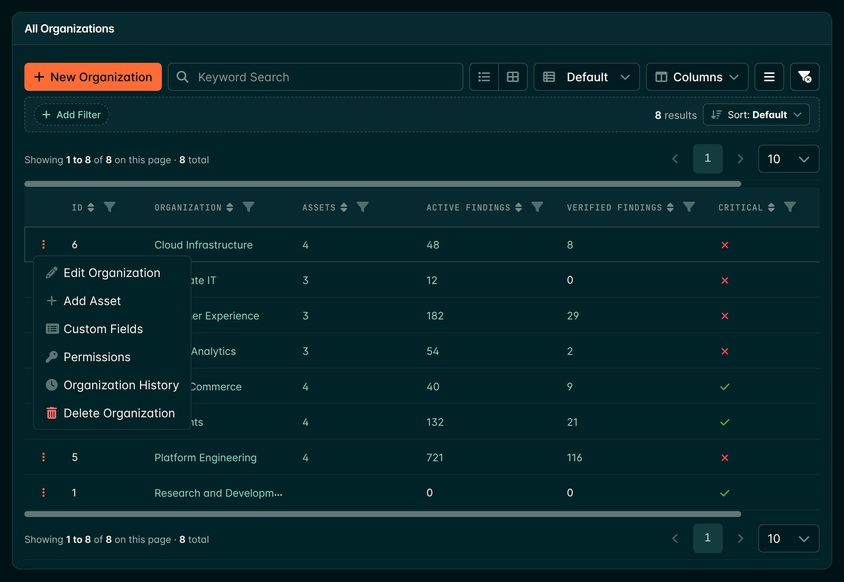
Task: Sort by Active Findings column arrows
Action: click(519, 207)
